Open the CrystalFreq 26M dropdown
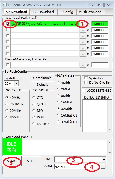The height and width of the screenshot is (179, 115). [x=16, y=84]
